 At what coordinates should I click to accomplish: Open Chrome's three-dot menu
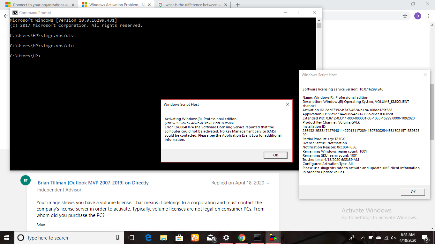click(x=428, y=16)
